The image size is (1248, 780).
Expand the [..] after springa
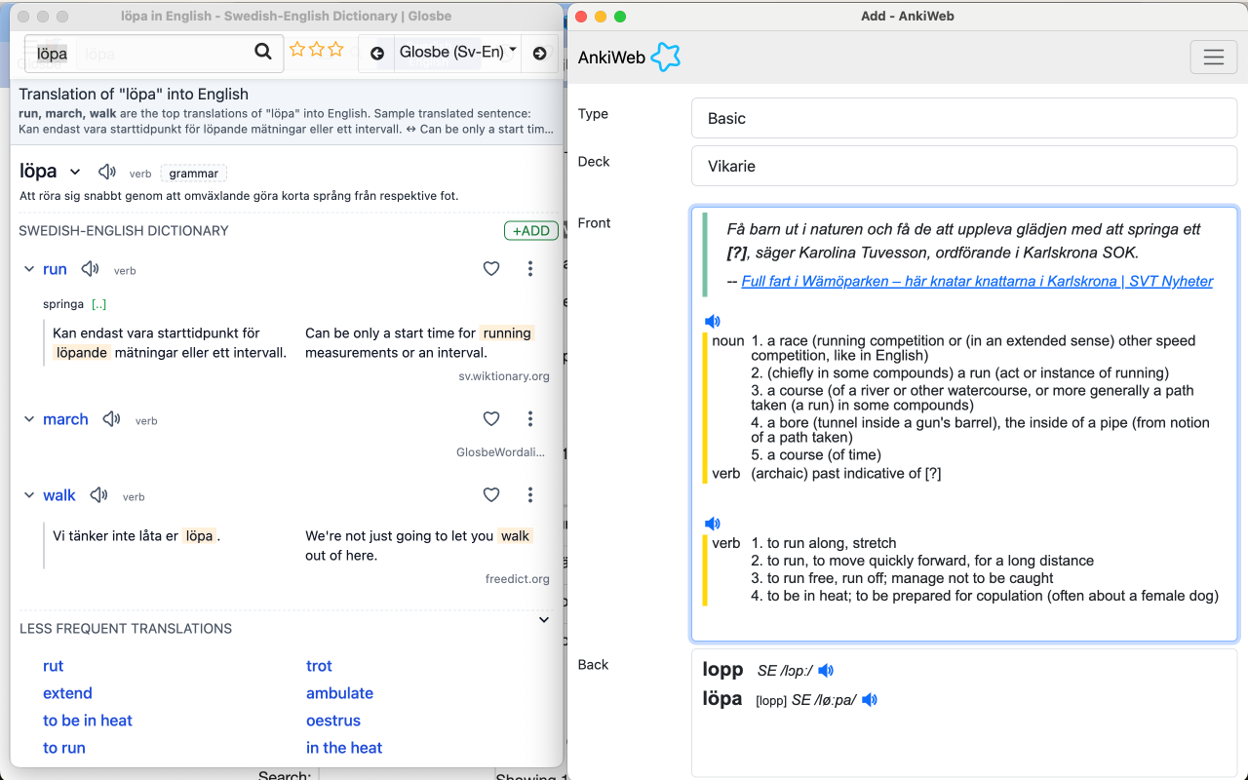click(98, 304)
